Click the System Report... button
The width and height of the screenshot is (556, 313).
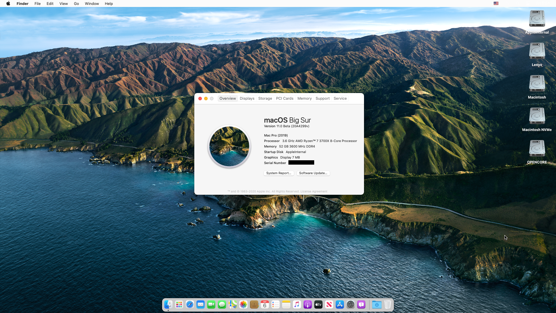279,173
